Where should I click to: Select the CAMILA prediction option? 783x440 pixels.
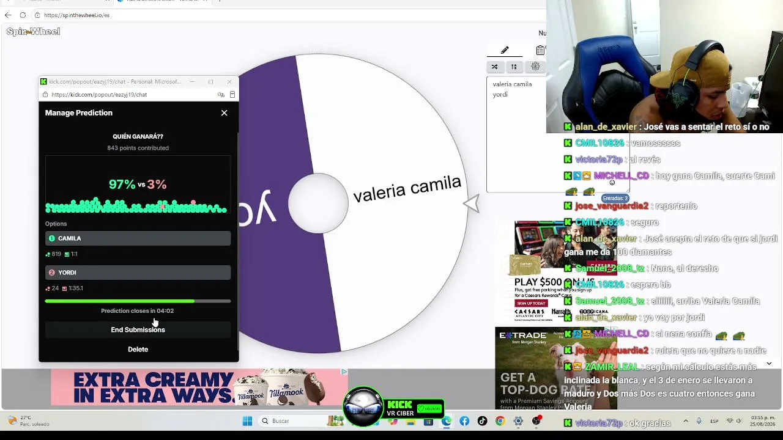pyautogui.click(x=138, y=238)
